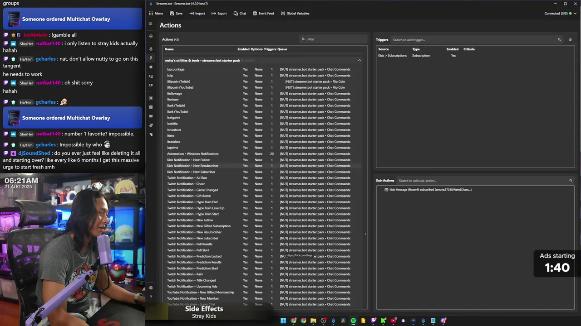Open Menu in the top toolbar
Viewport: 581px width, 326px height.
(x=156, y=14)
